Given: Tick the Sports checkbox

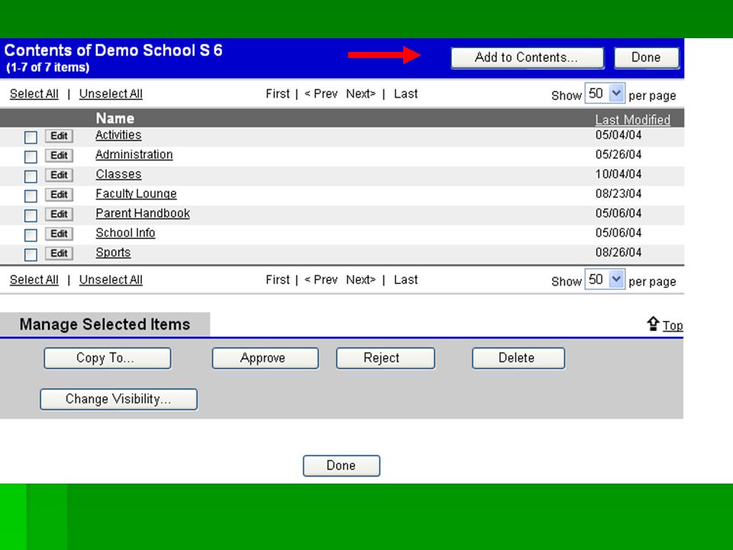Looking at the screenshot, I should click(x=31, y=254).
